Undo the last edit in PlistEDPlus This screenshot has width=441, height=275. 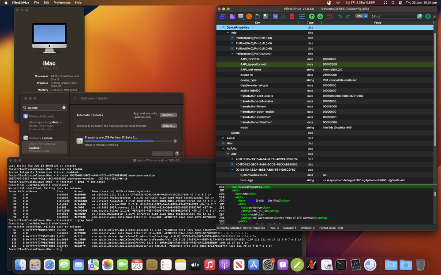click(x=340, y=16)
